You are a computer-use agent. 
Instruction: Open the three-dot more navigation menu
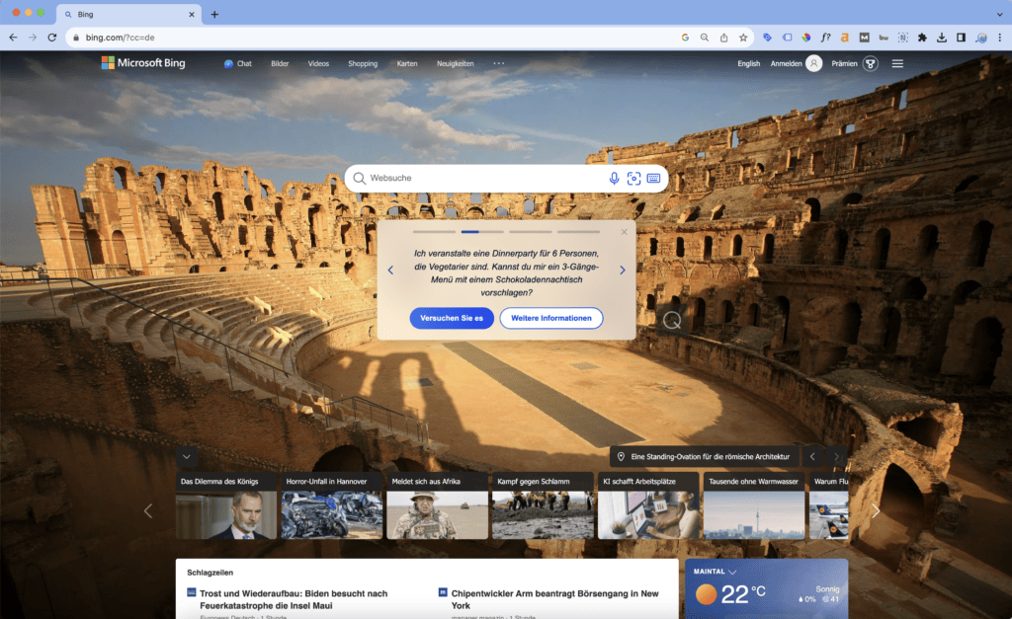[498, 63]
